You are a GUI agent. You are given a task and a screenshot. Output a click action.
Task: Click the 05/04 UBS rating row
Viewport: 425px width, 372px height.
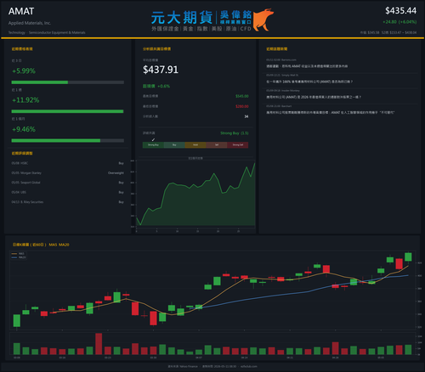click(68, 192)
